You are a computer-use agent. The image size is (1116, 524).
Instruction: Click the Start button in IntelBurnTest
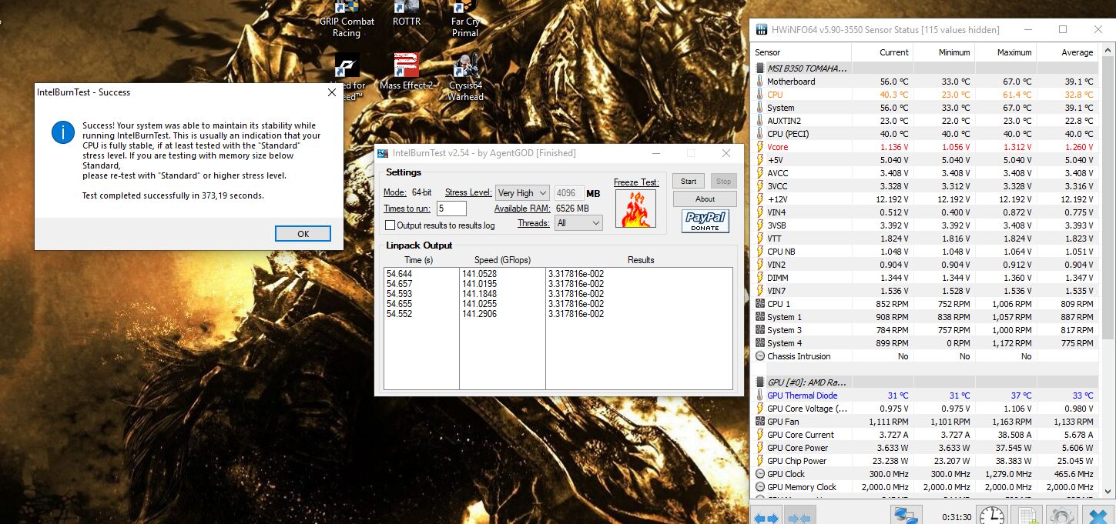(x=689, y=182)
